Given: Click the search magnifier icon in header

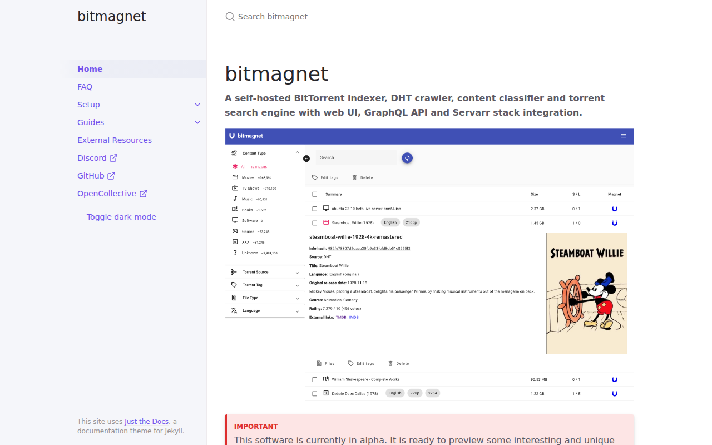Looking at the screenshot, I should click(230, 17).
